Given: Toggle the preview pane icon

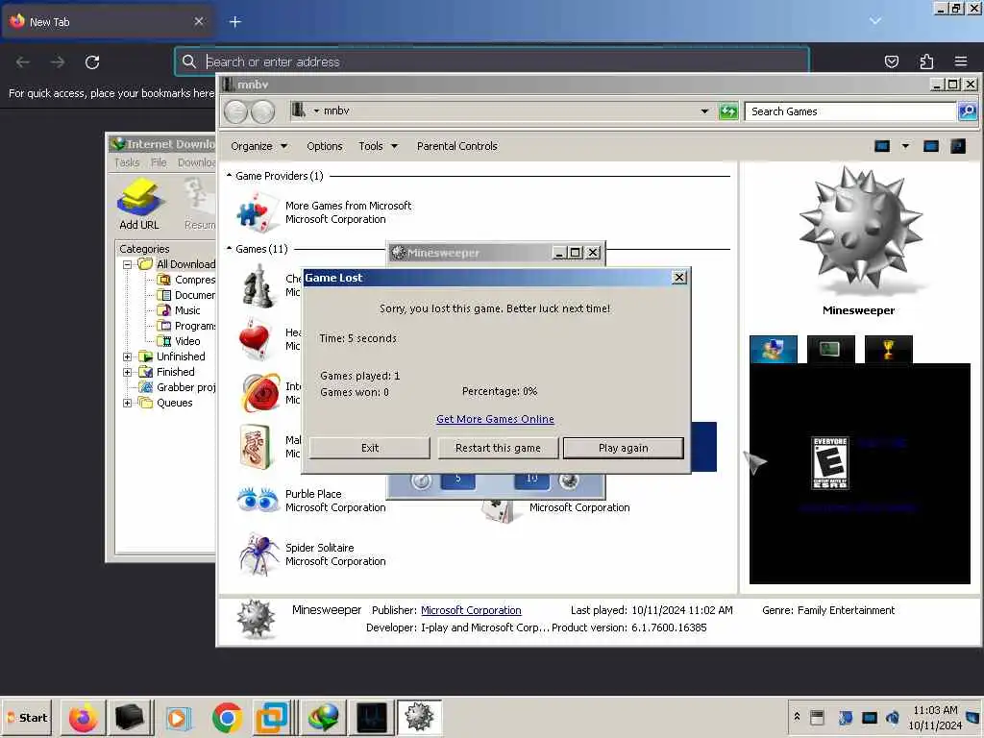Looking at the screenshot, I should (930, 146).
